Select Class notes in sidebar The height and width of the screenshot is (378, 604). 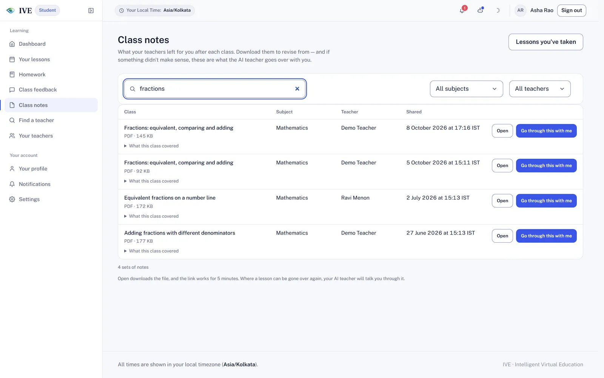pos(51,105)
